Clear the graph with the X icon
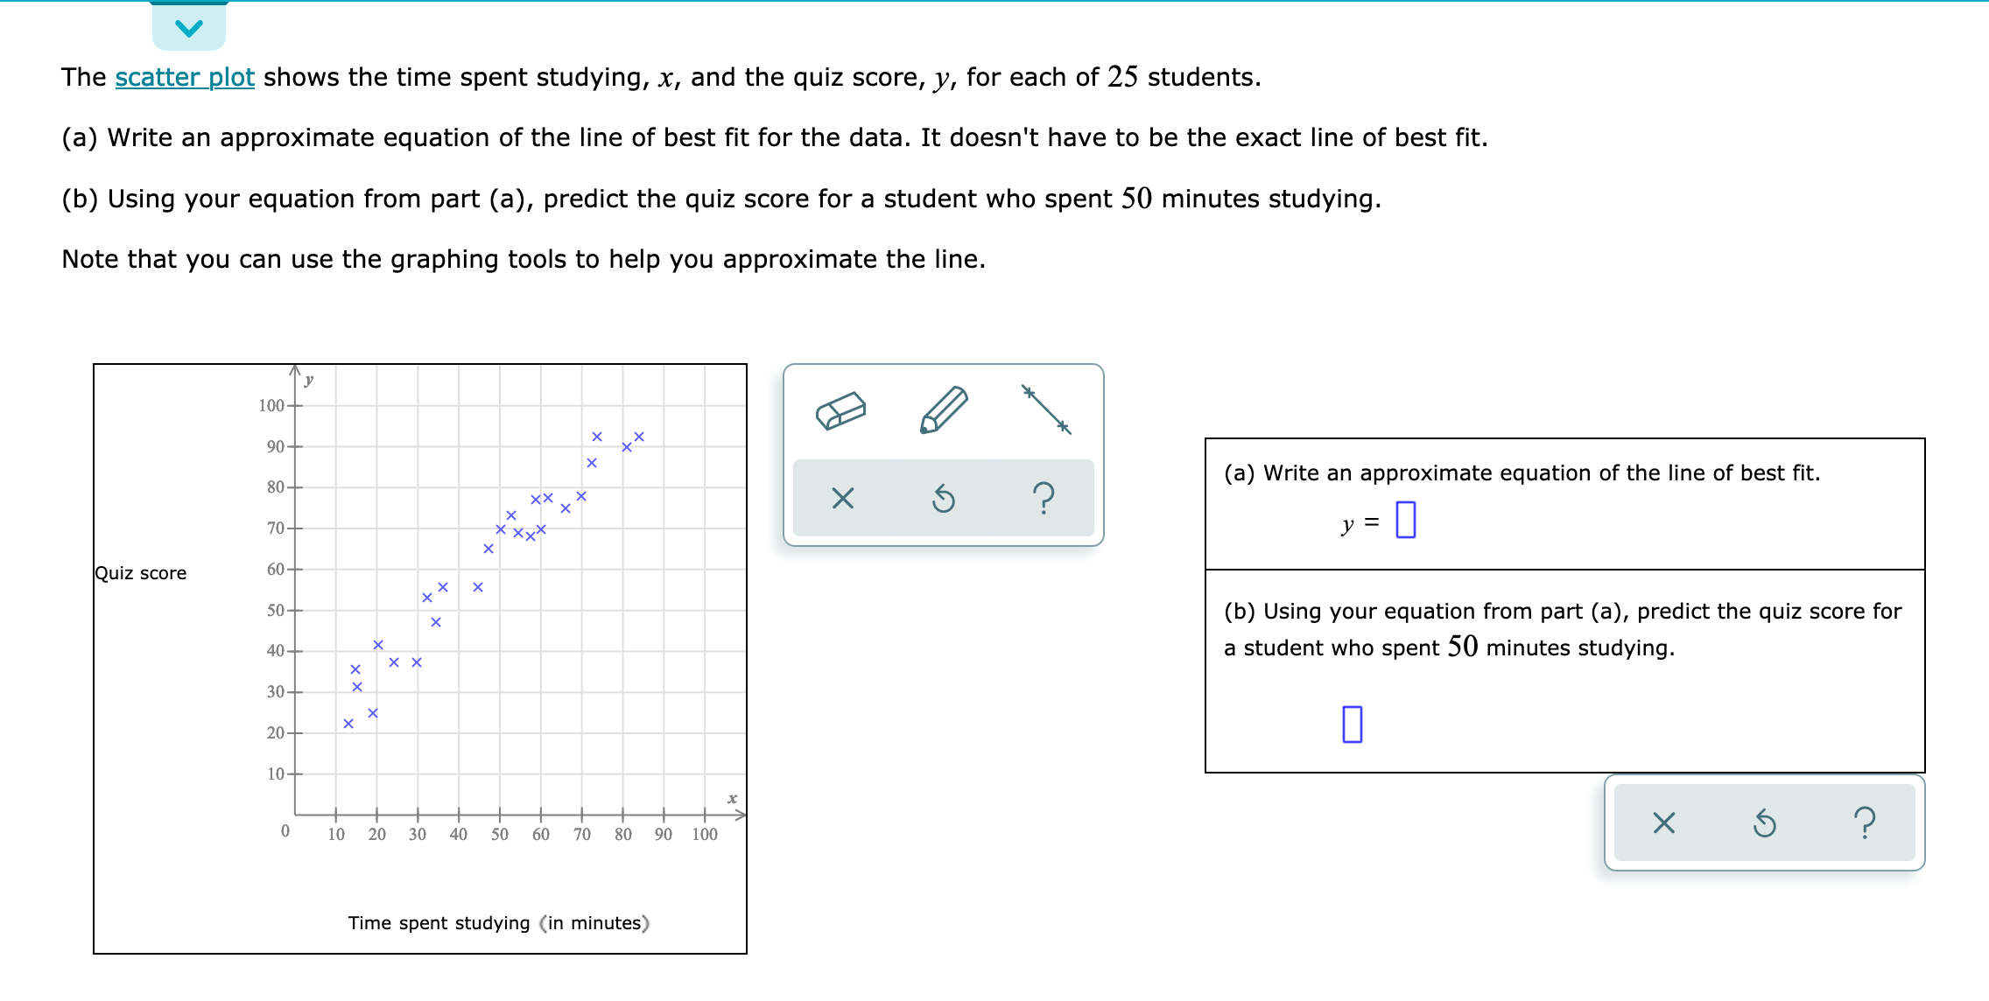 pyautogui.click(x=842, y=499)
